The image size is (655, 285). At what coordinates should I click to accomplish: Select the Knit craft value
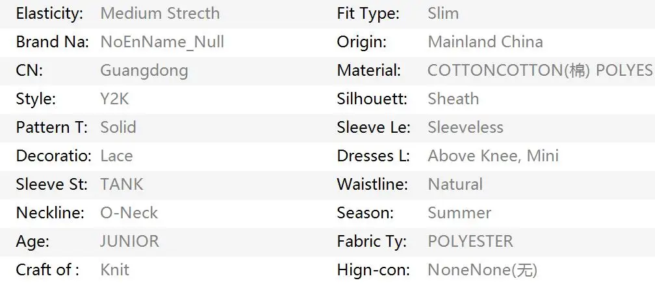tap(114, 270)
